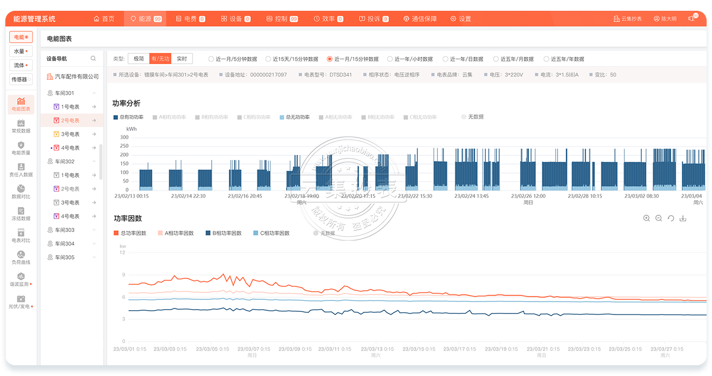
Task: Click the zoom-out icon above power factor chart
Action: click(659, 218)
